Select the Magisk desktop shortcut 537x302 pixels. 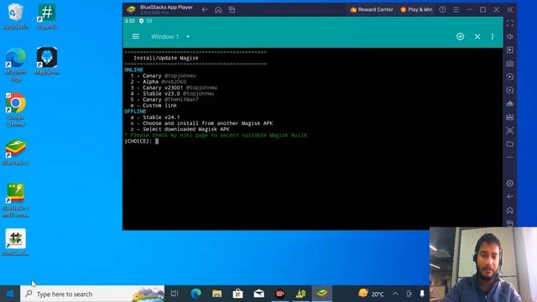pos(47,61)
